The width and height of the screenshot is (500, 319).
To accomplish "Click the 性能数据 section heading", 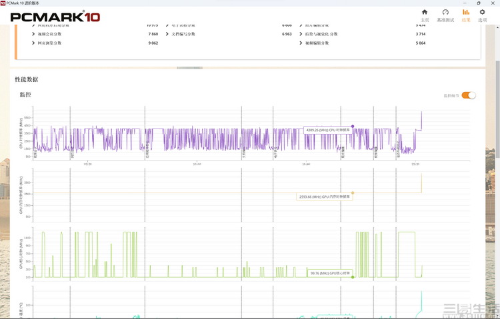I will (x=27, y=79).
